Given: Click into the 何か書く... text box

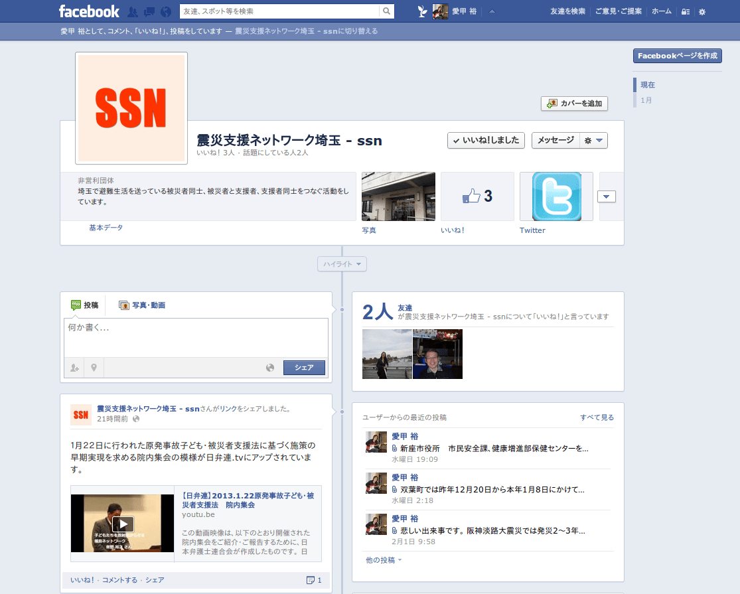Looking at the screenshot, I should [x=196, y=337].
